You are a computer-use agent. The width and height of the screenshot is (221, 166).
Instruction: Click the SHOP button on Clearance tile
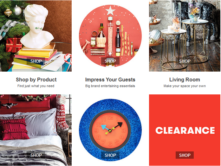(x=185, y=155)
